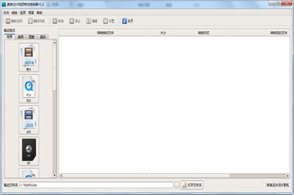
Task: Click the browse '...' button beside output folder
Action: [176, 185]
